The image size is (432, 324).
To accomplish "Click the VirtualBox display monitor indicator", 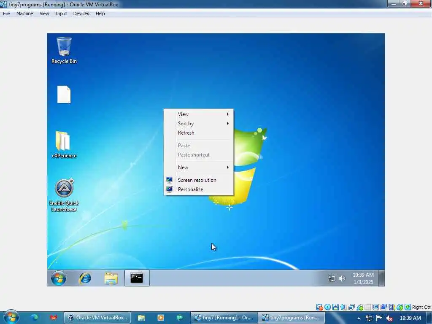I will [x=375, y=307].
